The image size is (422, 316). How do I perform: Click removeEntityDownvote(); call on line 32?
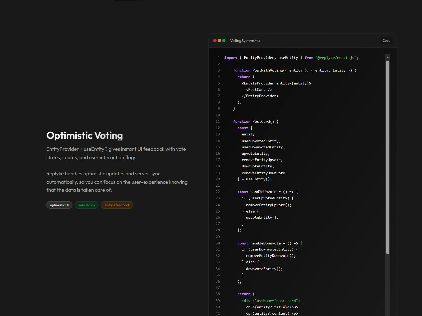point(271,256)
